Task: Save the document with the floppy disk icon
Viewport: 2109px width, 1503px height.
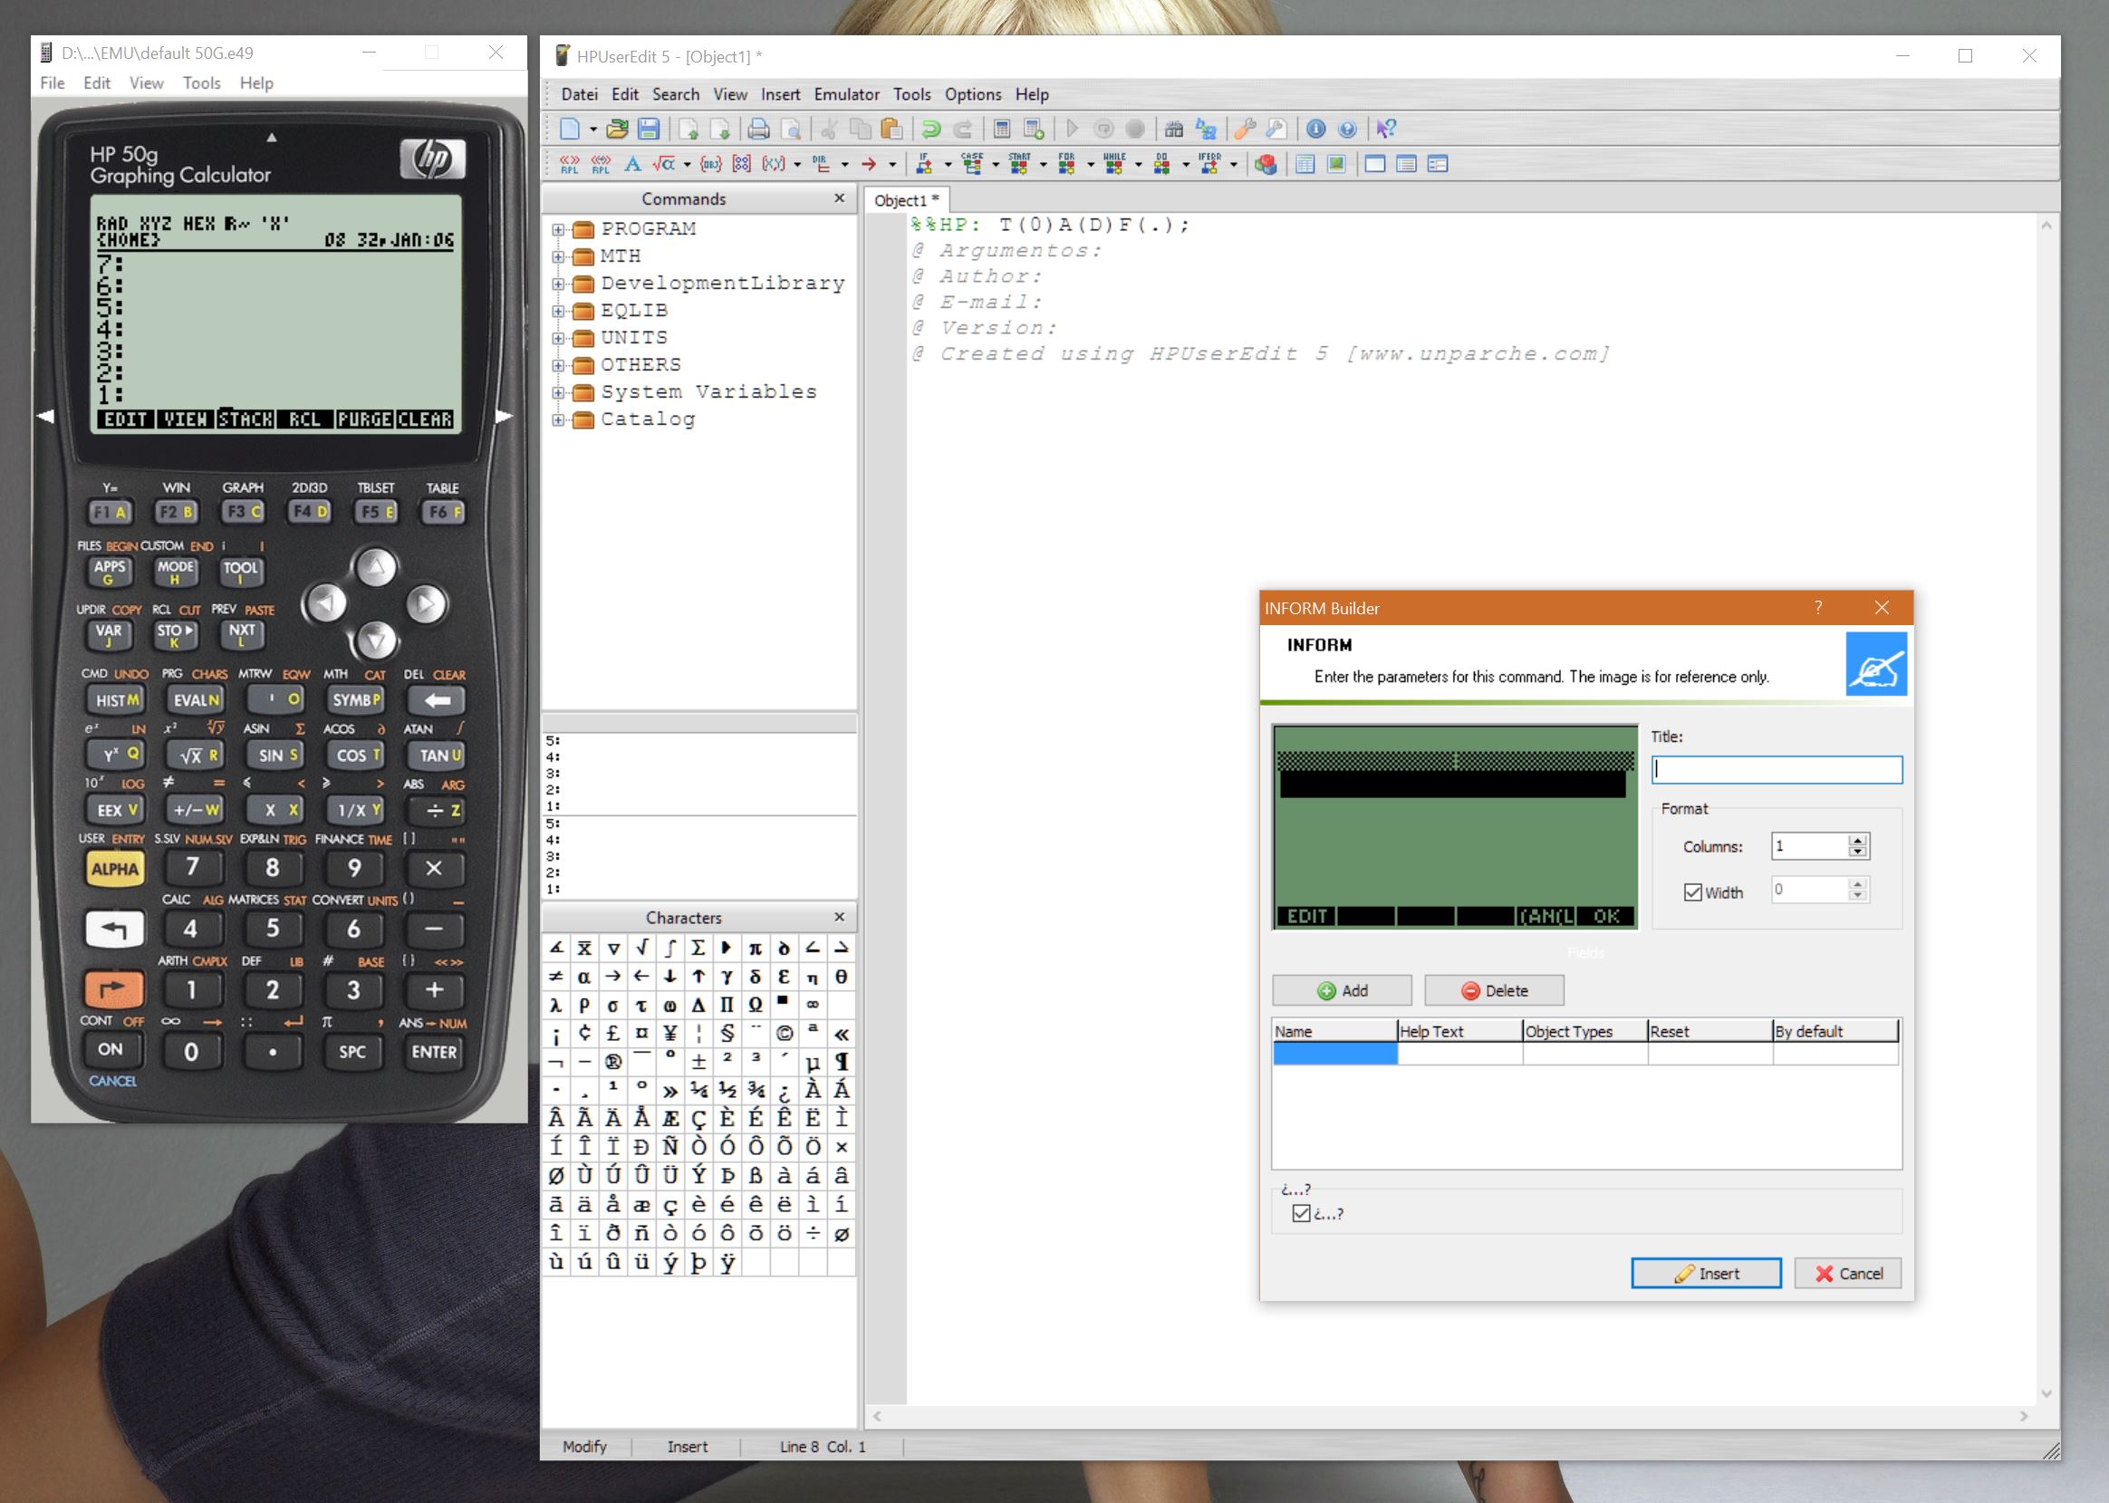Action: coord(649,129)
